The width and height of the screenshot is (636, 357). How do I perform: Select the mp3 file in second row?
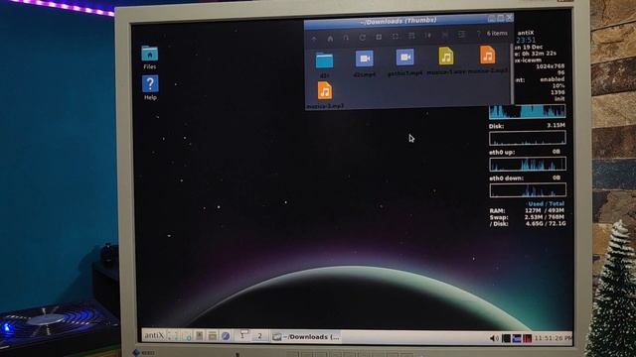tap(325, 90)
